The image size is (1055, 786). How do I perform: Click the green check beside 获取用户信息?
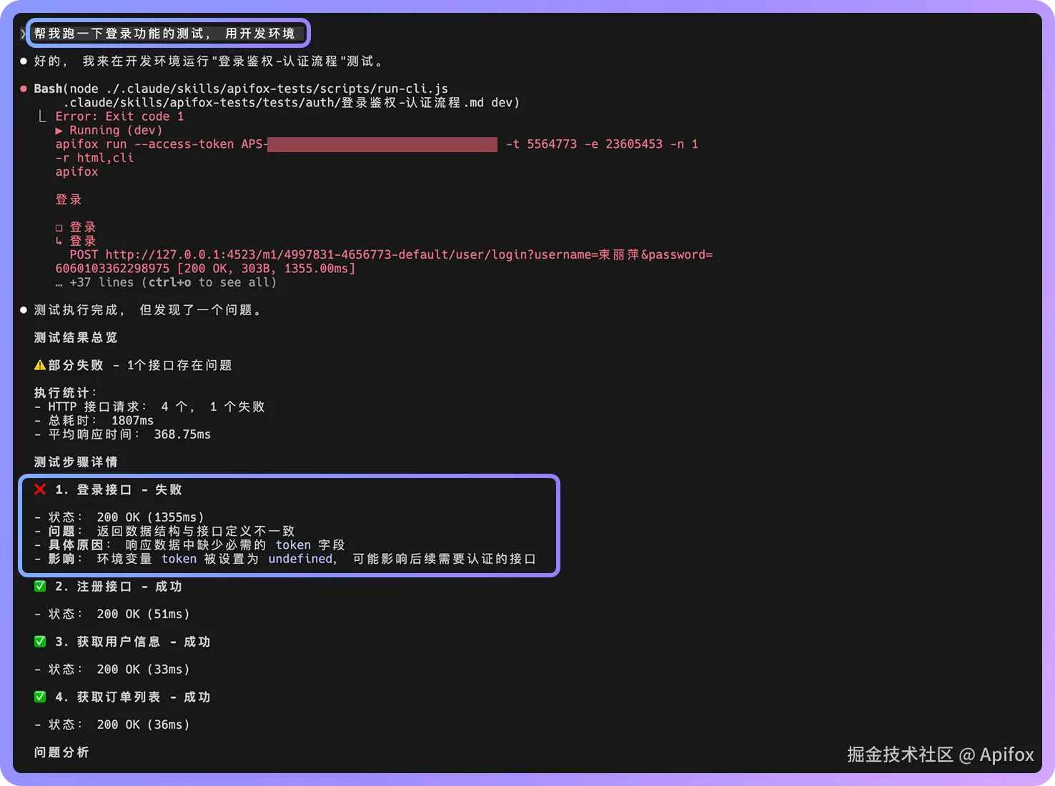[x=40, y=642]
